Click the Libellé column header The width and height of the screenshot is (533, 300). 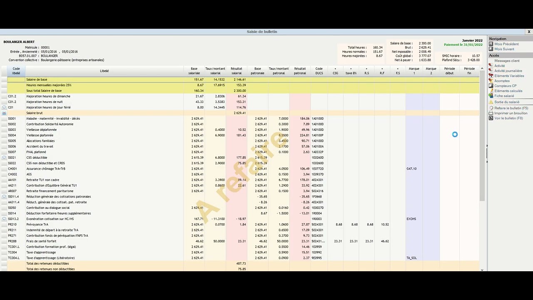click(x=105, y=71)
